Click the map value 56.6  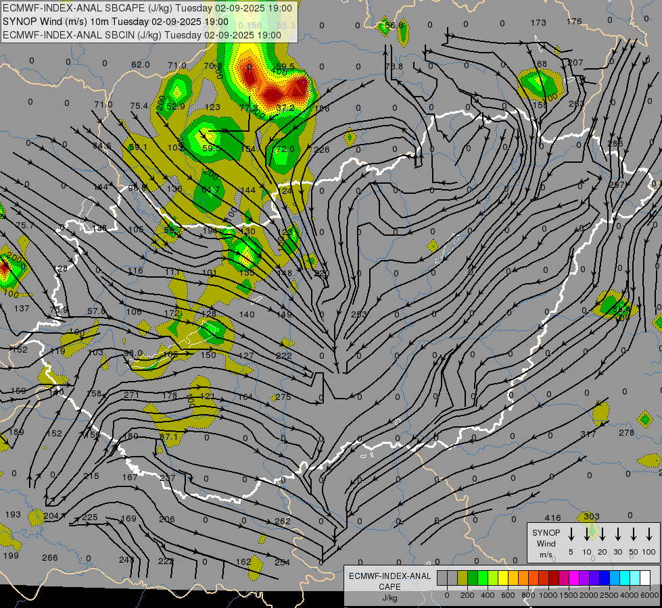[394, 25]
